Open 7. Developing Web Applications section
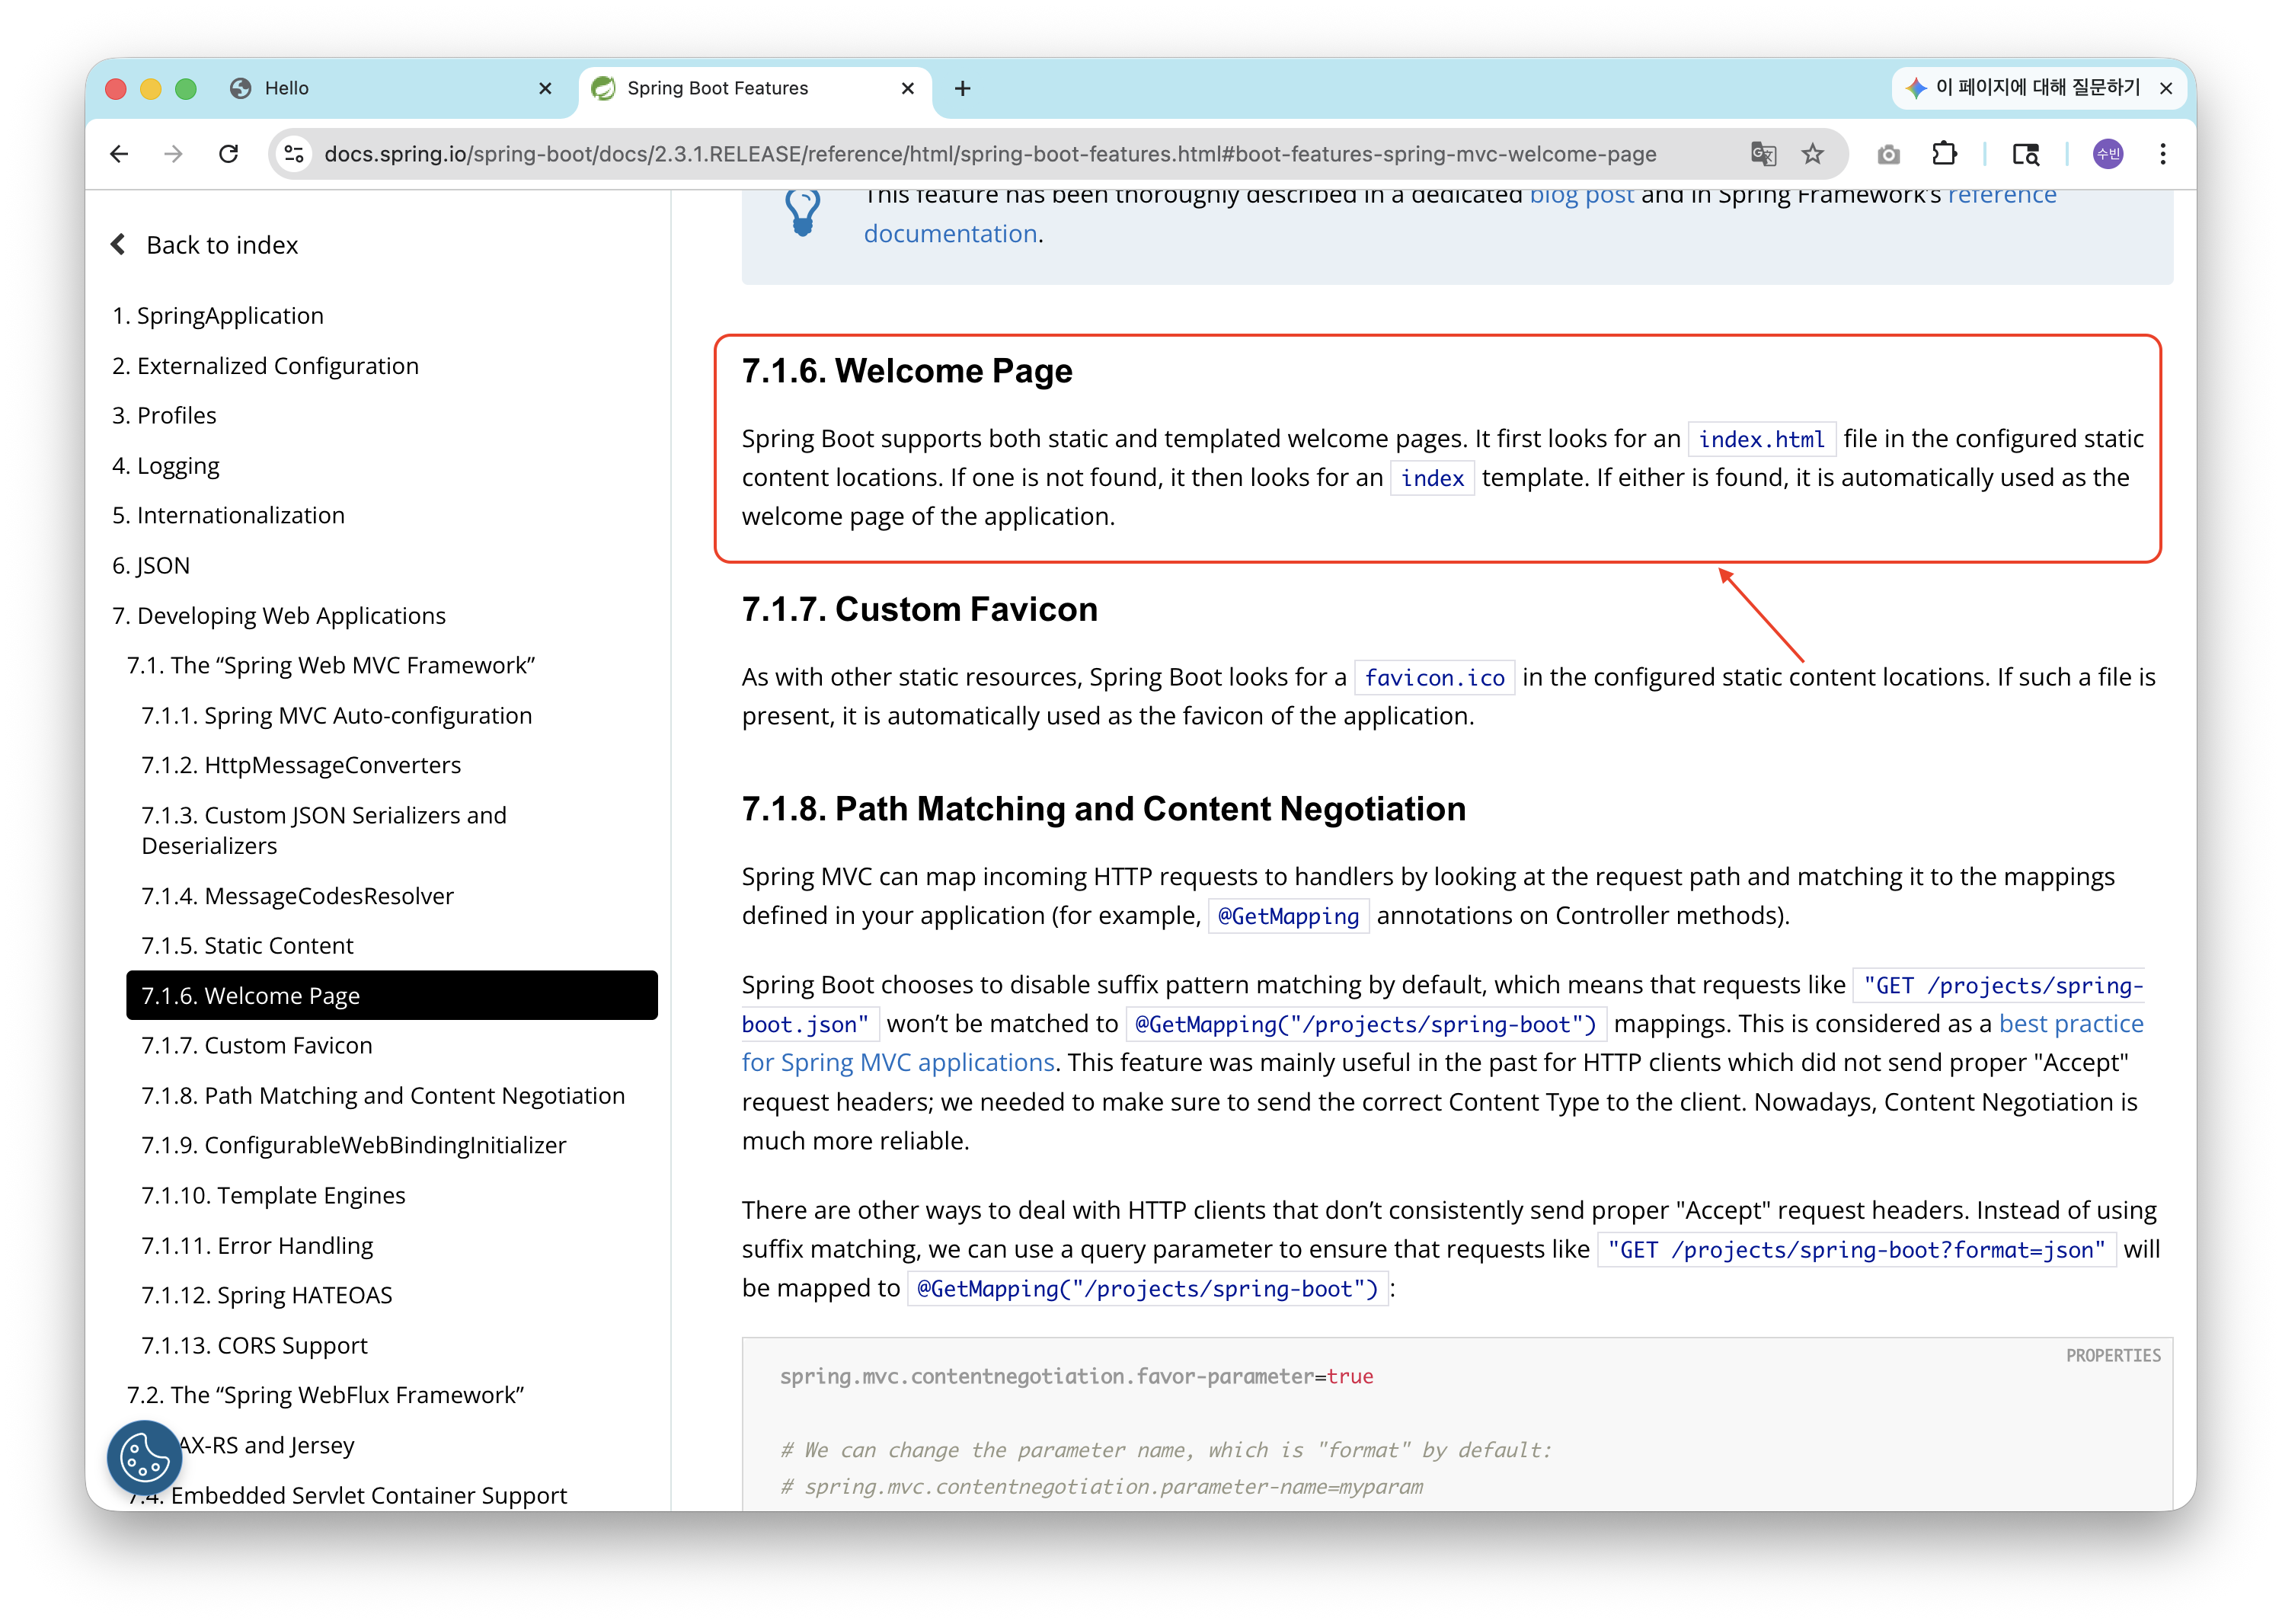2282x1624 pixels. [279, 616]
